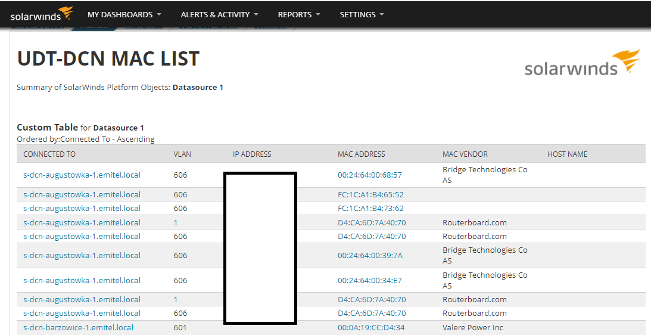
Task: Click the UDT-DCN MAC LIST report title
Action: 108,58
